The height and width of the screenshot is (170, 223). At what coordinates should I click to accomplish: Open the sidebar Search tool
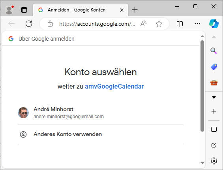214,51
